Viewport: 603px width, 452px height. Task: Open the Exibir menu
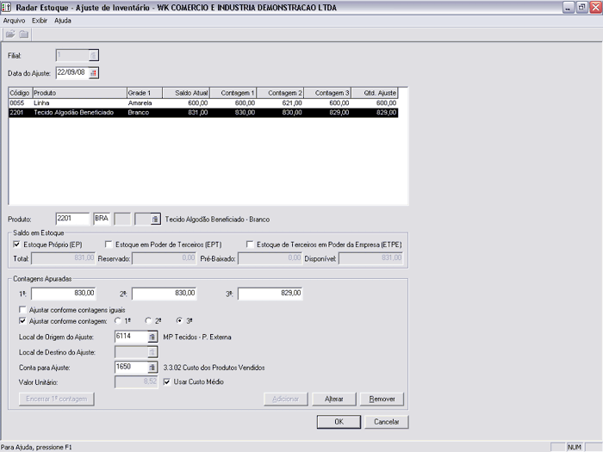click(x=40, y=20)
